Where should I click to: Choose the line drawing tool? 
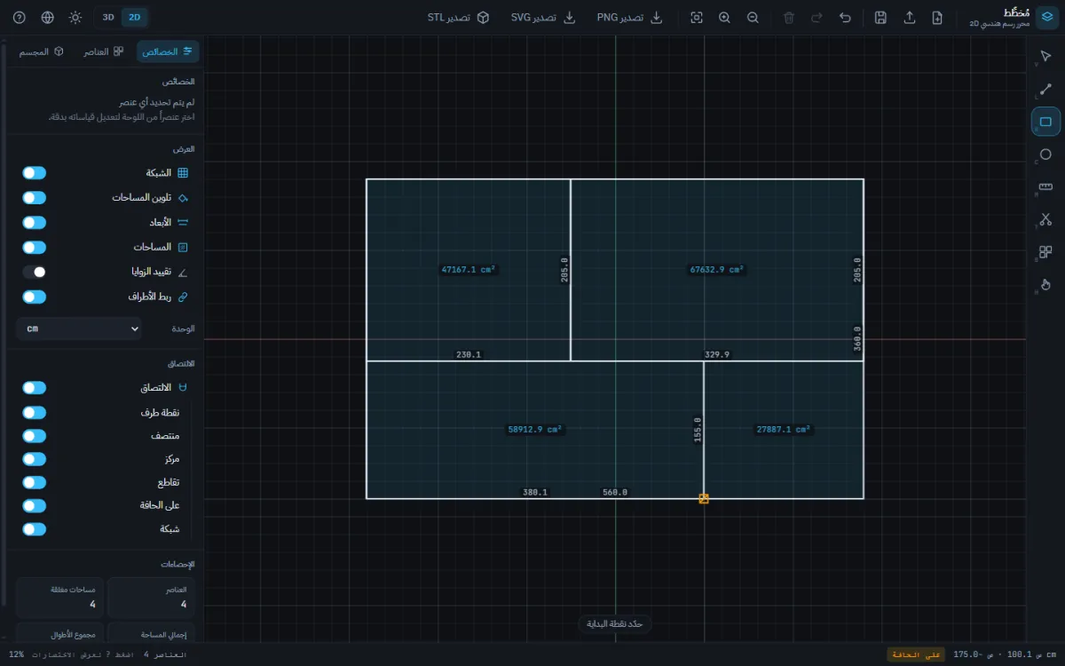pos(1045,90)
